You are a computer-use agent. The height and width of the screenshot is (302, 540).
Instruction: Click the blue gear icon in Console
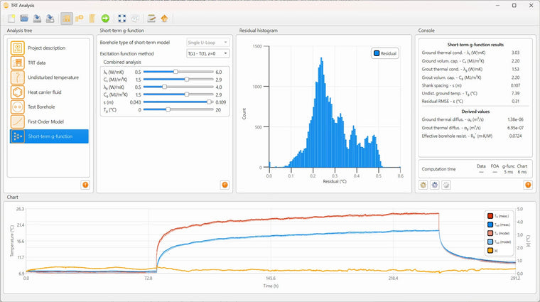coord(435,185)
